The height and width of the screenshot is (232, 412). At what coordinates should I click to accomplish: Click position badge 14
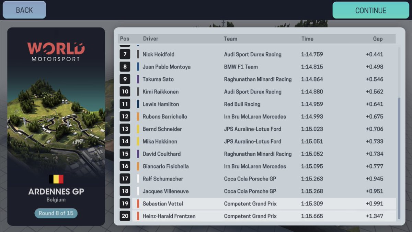(125, 141)
